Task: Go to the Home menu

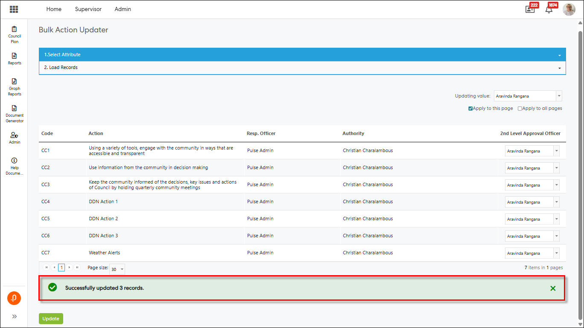Action: pyautogui.click(x=54, y=9)
